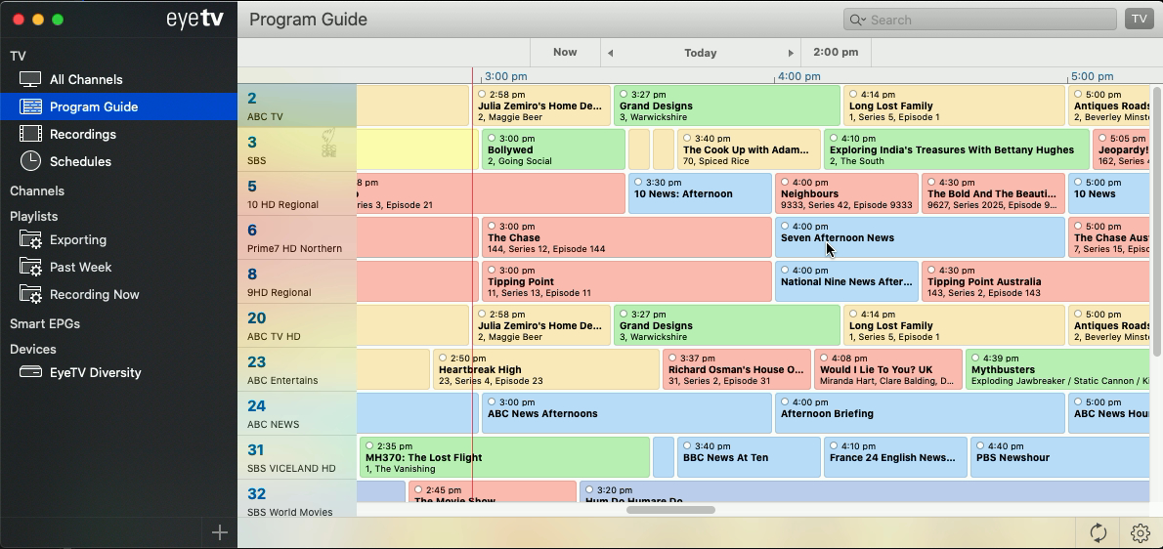
Task: Open the gear settings menu
Action: coord(1140,532)
